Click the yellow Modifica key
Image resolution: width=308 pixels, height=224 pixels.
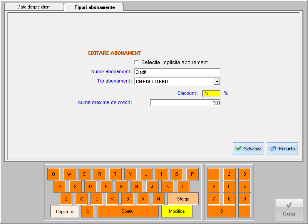(177, 211)
